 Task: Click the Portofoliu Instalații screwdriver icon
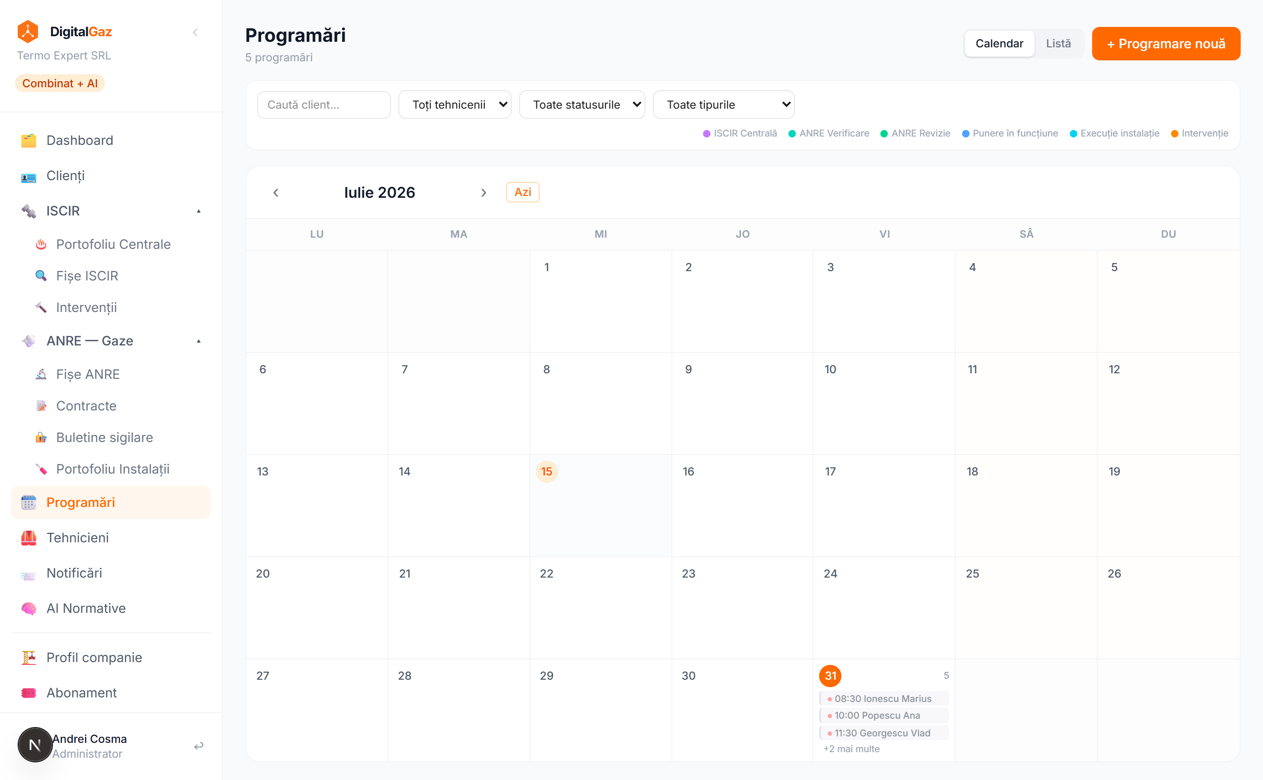[x=41, y=469]
